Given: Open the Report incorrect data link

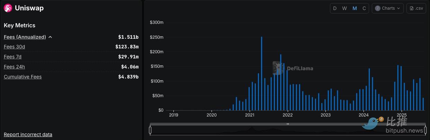Looking at the screenshot, I should pos(28,134).
